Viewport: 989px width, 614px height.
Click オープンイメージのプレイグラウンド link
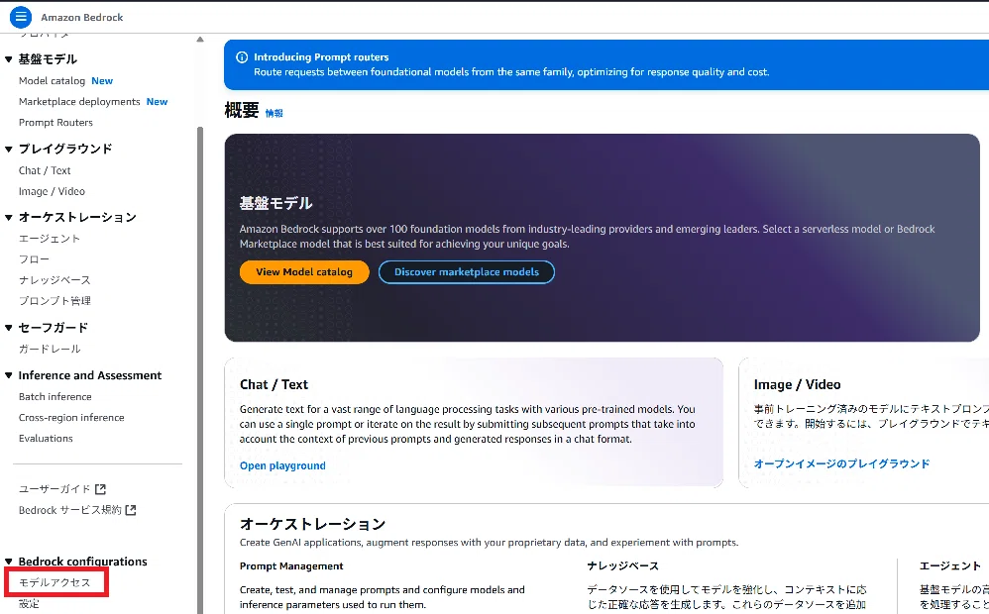(x=842, y=464)
